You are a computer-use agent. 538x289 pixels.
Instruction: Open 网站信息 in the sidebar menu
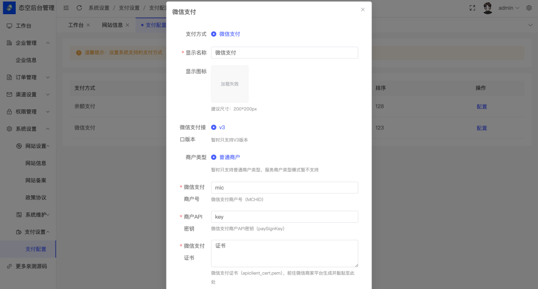point(36,163)
